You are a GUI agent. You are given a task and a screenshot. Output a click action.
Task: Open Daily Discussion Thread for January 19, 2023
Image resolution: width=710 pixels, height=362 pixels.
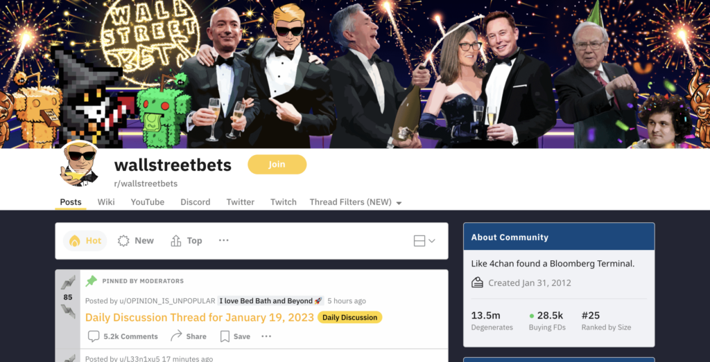200,317
